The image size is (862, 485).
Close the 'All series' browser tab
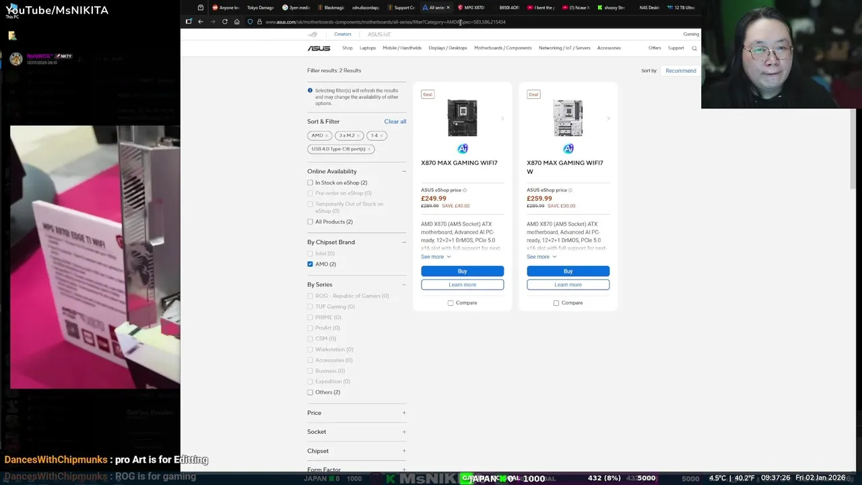click(x=448, y=7)
